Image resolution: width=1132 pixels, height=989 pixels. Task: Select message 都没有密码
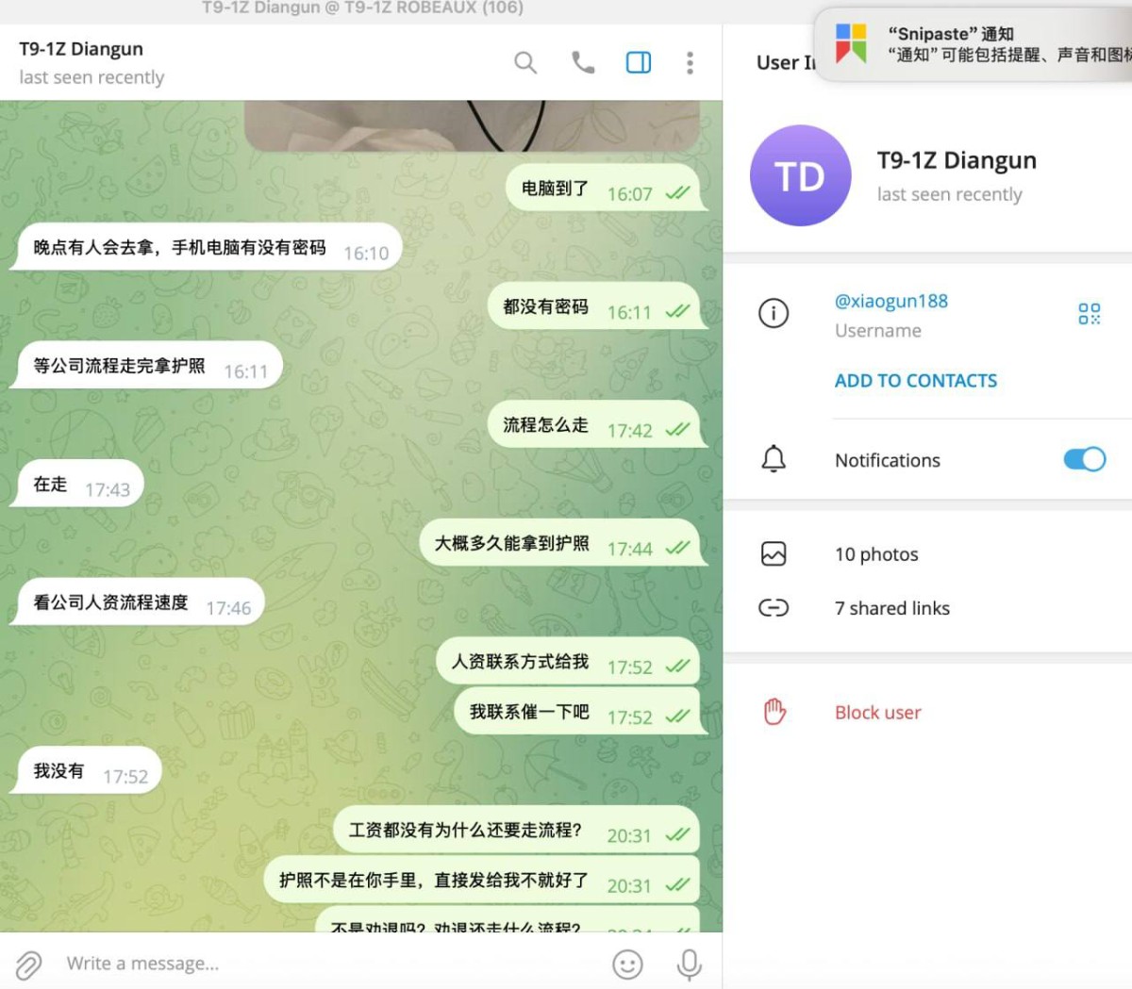pyautogui.click(x=597, y=307)
